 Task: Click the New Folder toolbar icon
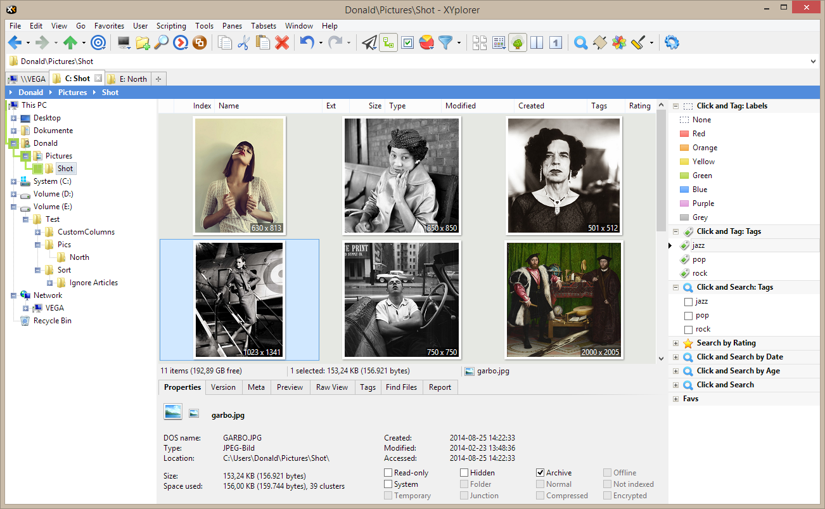pyautogui.click(x=143, y=43)
